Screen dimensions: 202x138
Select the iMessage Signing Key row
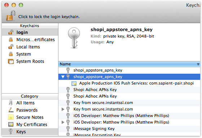129,129
